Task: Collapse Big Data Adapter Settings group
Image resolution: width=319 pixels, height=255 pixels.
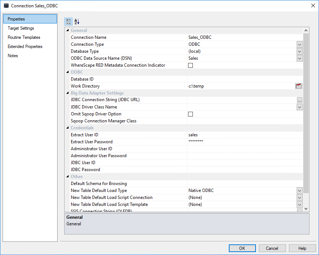Action: [x=67, y=93]
